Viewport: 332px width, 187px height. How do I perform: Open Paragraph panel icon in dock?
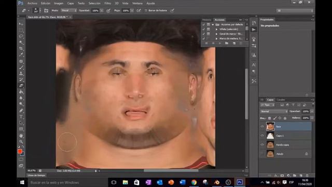point(254,72)
